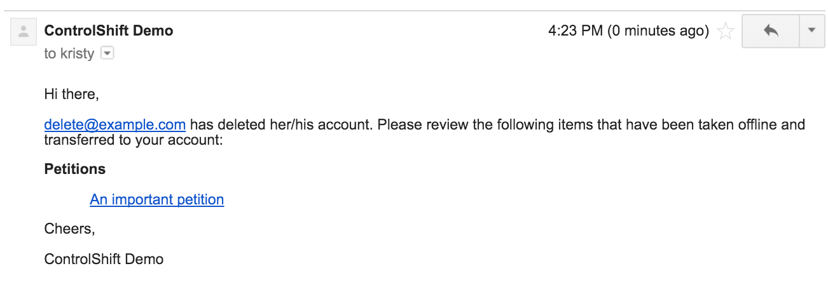This screenshot has width=828, height=306.
Task: Select the ControlShift Demo sender name in header
Action: [109, 30]
